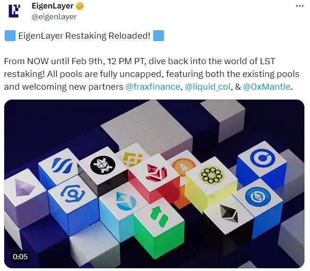Click the Lido blue-stripe cube icon
The width and height of the screenshot is (310, 271).
tap(62, 165)
